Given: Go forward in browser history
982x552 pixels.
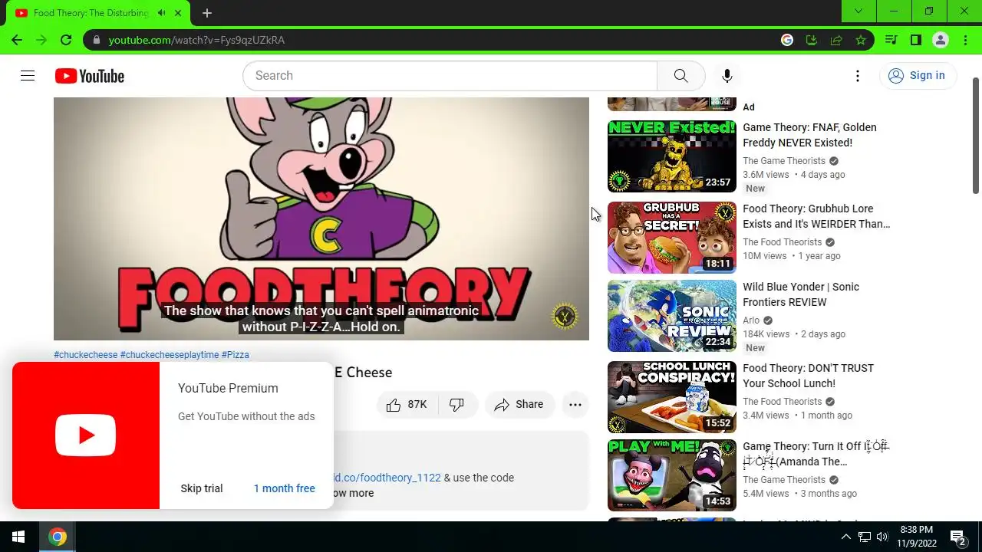Looking at the screenshot, I should [x=41, y=40].
